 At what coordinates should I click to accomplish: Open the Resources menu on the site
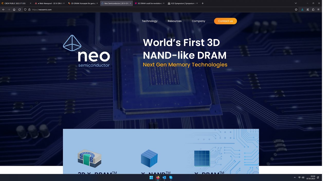click(x=175, y=21)
